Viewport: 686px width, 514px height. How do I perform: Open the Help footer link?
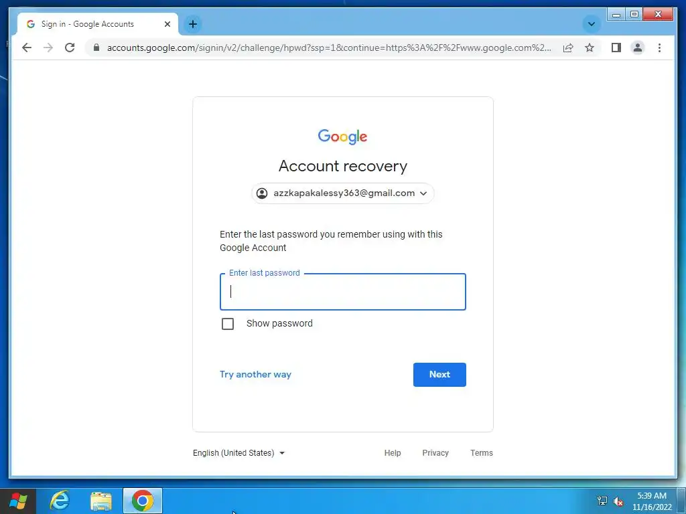coord(393,453)
